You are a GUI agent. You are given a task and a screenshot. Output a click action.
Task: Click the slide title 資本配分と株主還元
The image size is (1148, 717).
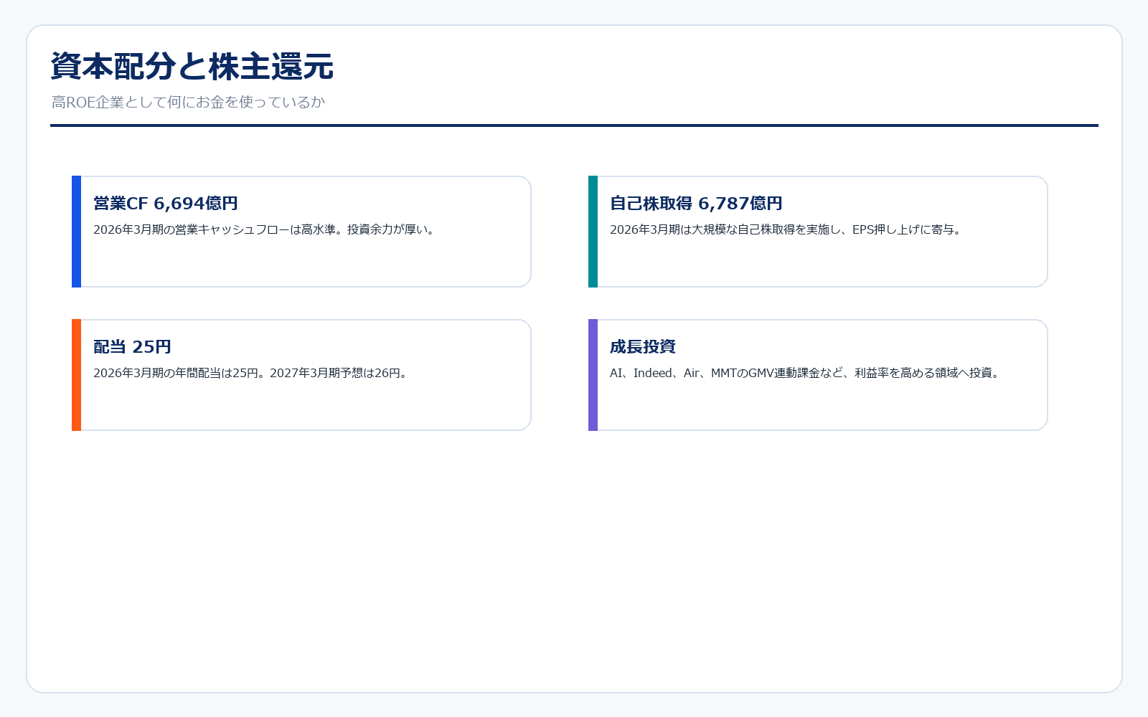(192, 67)
